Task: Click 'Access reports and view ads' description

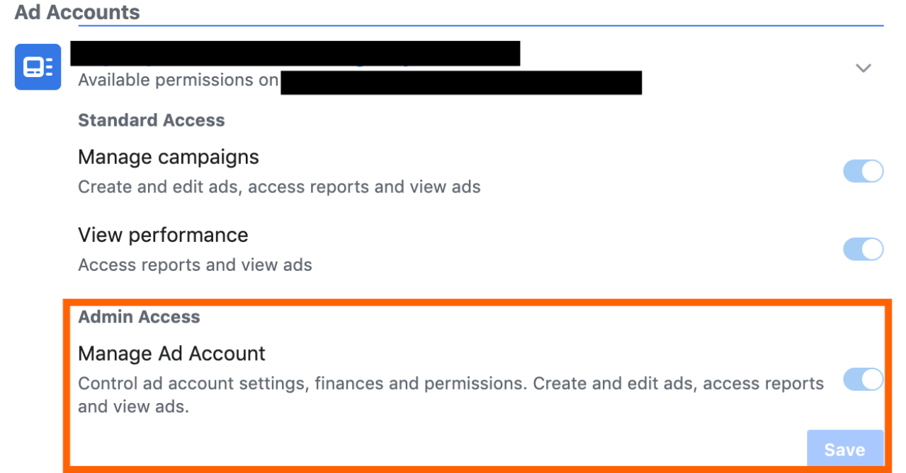Action: (x=195, y=265)
